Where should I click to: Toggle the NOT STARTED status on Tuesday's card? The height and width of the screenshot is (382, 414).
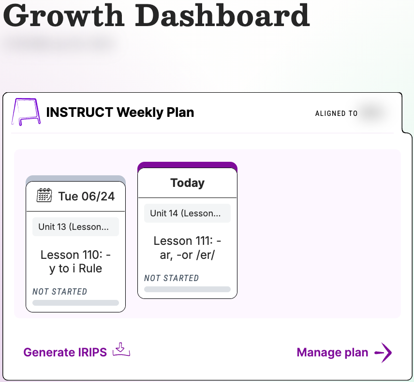(59, 292)
